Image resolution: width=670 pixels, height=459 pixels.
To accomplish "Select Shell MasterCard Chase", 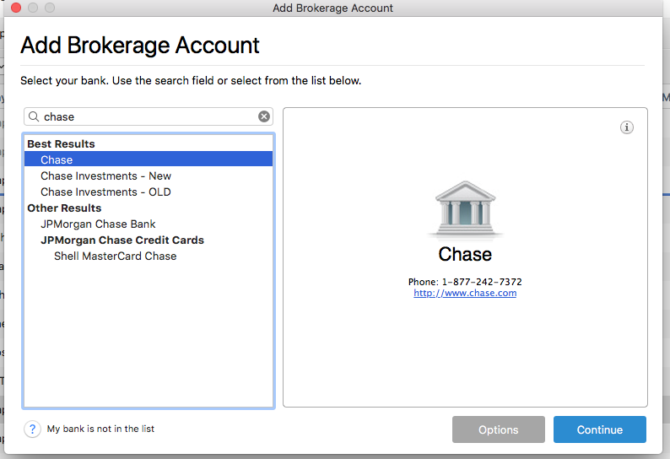I will pos(149,256).
